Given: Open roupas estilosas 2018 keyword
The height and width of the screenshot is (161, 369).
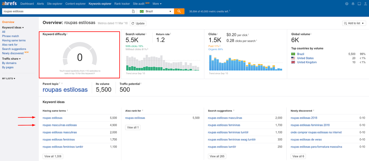Looking at the screenshot, I should [x=304, y=118].
